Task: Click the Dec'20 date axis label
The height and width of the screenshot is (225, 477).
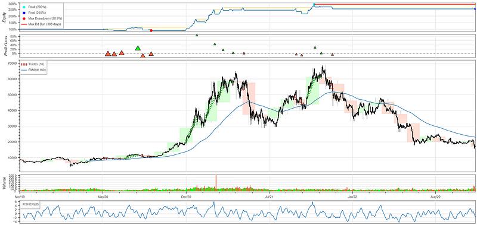Action: point(186,197)
